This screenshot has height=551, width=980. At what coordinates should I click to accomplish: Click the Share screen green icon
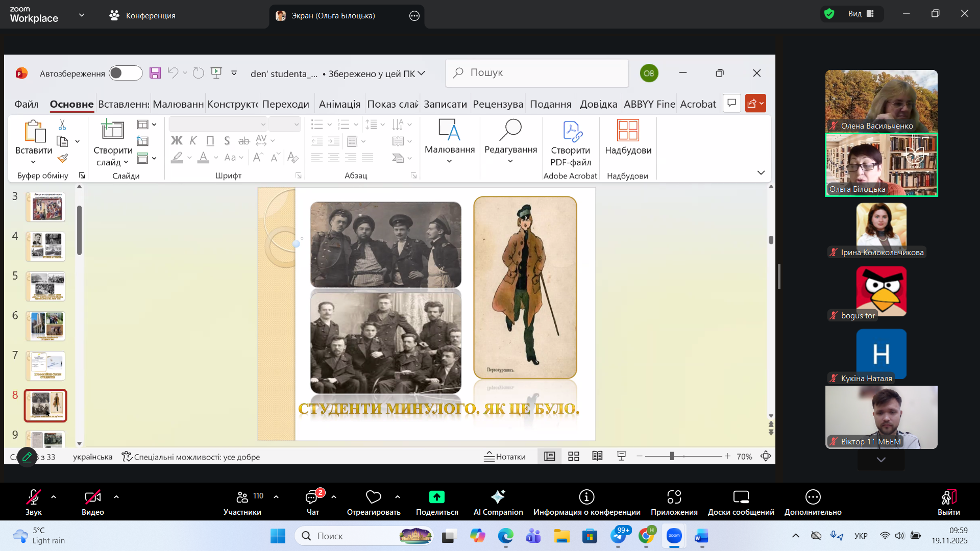(437, 497)
